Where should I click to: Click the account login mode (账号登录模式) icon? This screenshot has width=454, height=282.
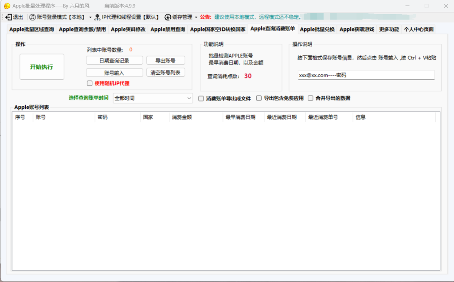pyautogui.click(x=32, y=17)
